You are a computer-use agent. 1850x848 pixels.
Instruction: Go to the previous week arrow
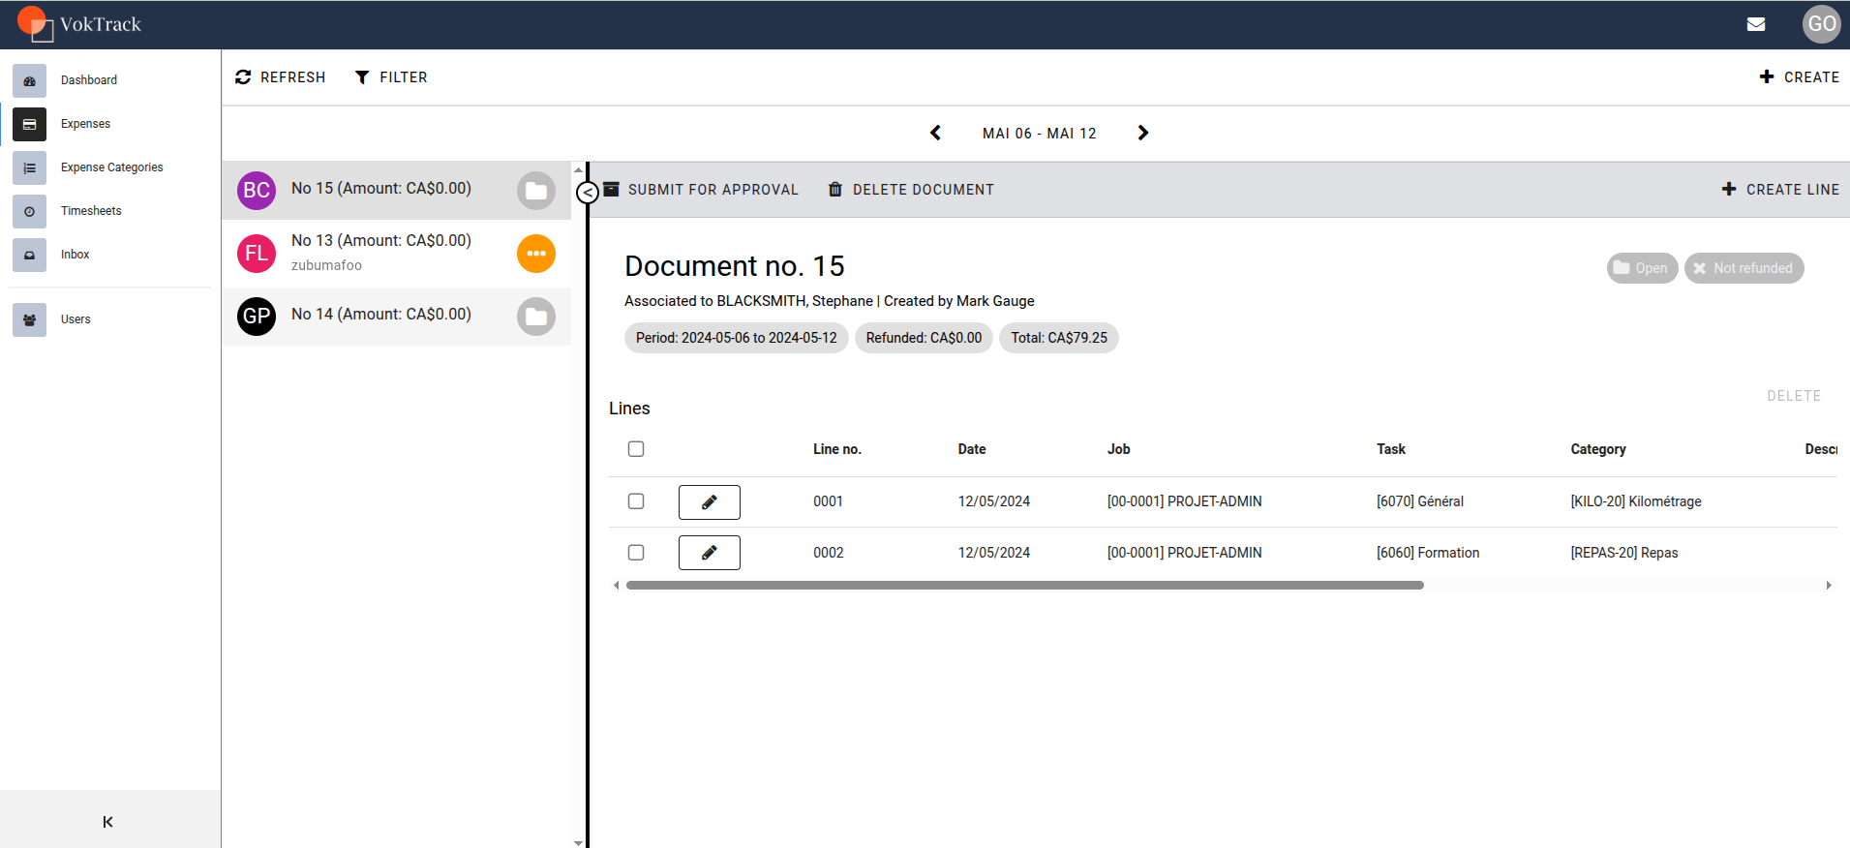[x=935, y=133]
